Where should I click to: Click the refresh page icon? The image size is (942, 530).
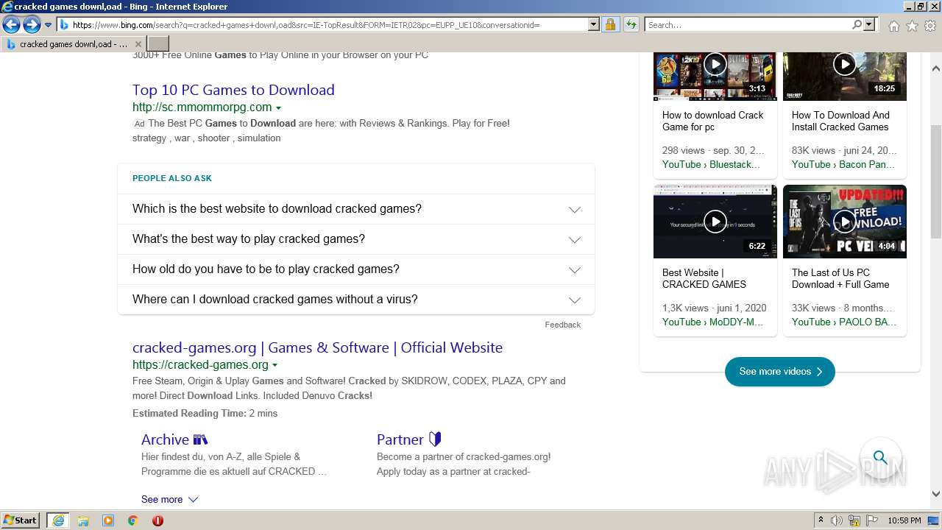(x=631, y=25)
